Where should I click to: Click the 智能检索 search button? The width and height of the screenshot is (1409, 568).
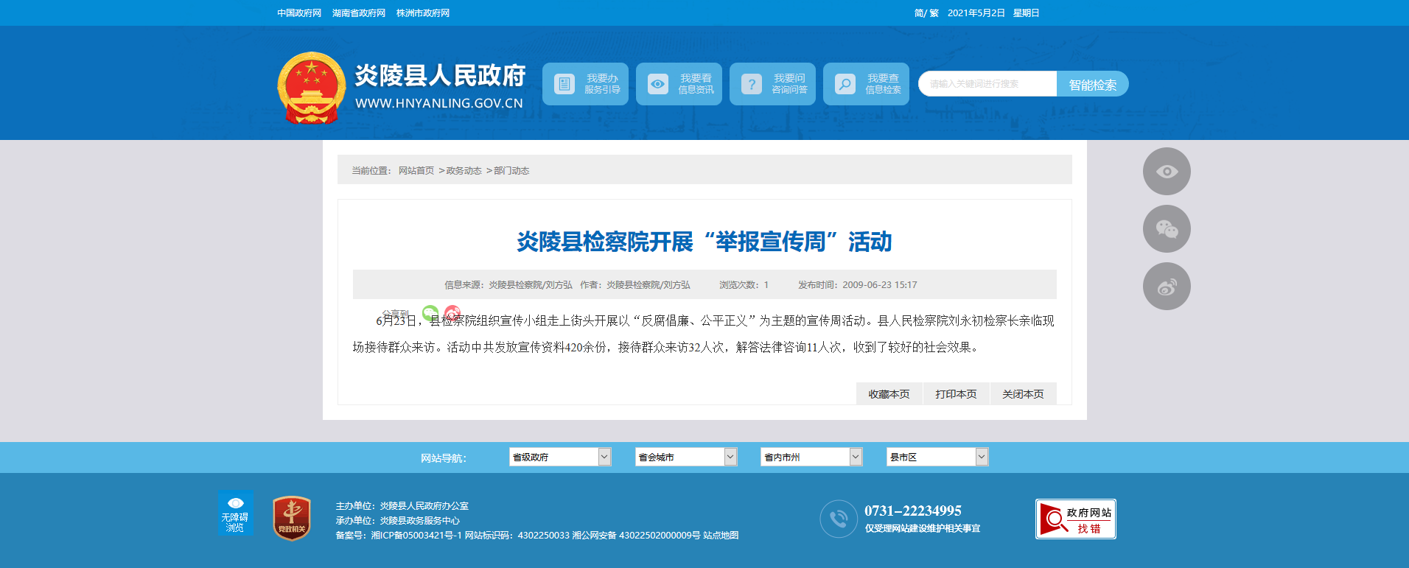[1092, 85]
